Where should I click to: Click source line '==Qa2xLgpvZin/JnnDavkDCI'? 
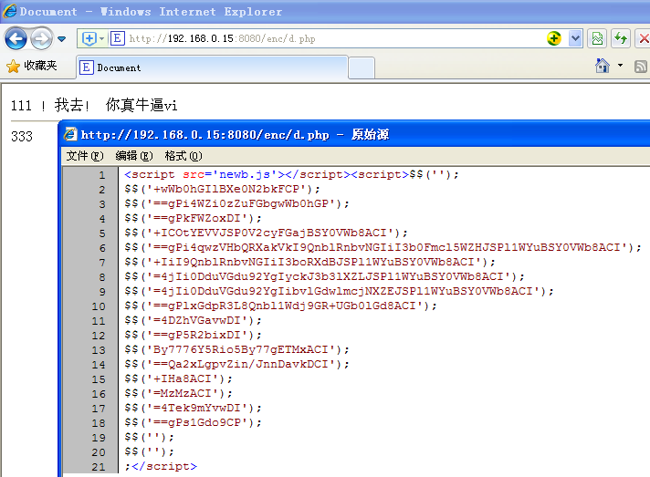pos(236,365)
